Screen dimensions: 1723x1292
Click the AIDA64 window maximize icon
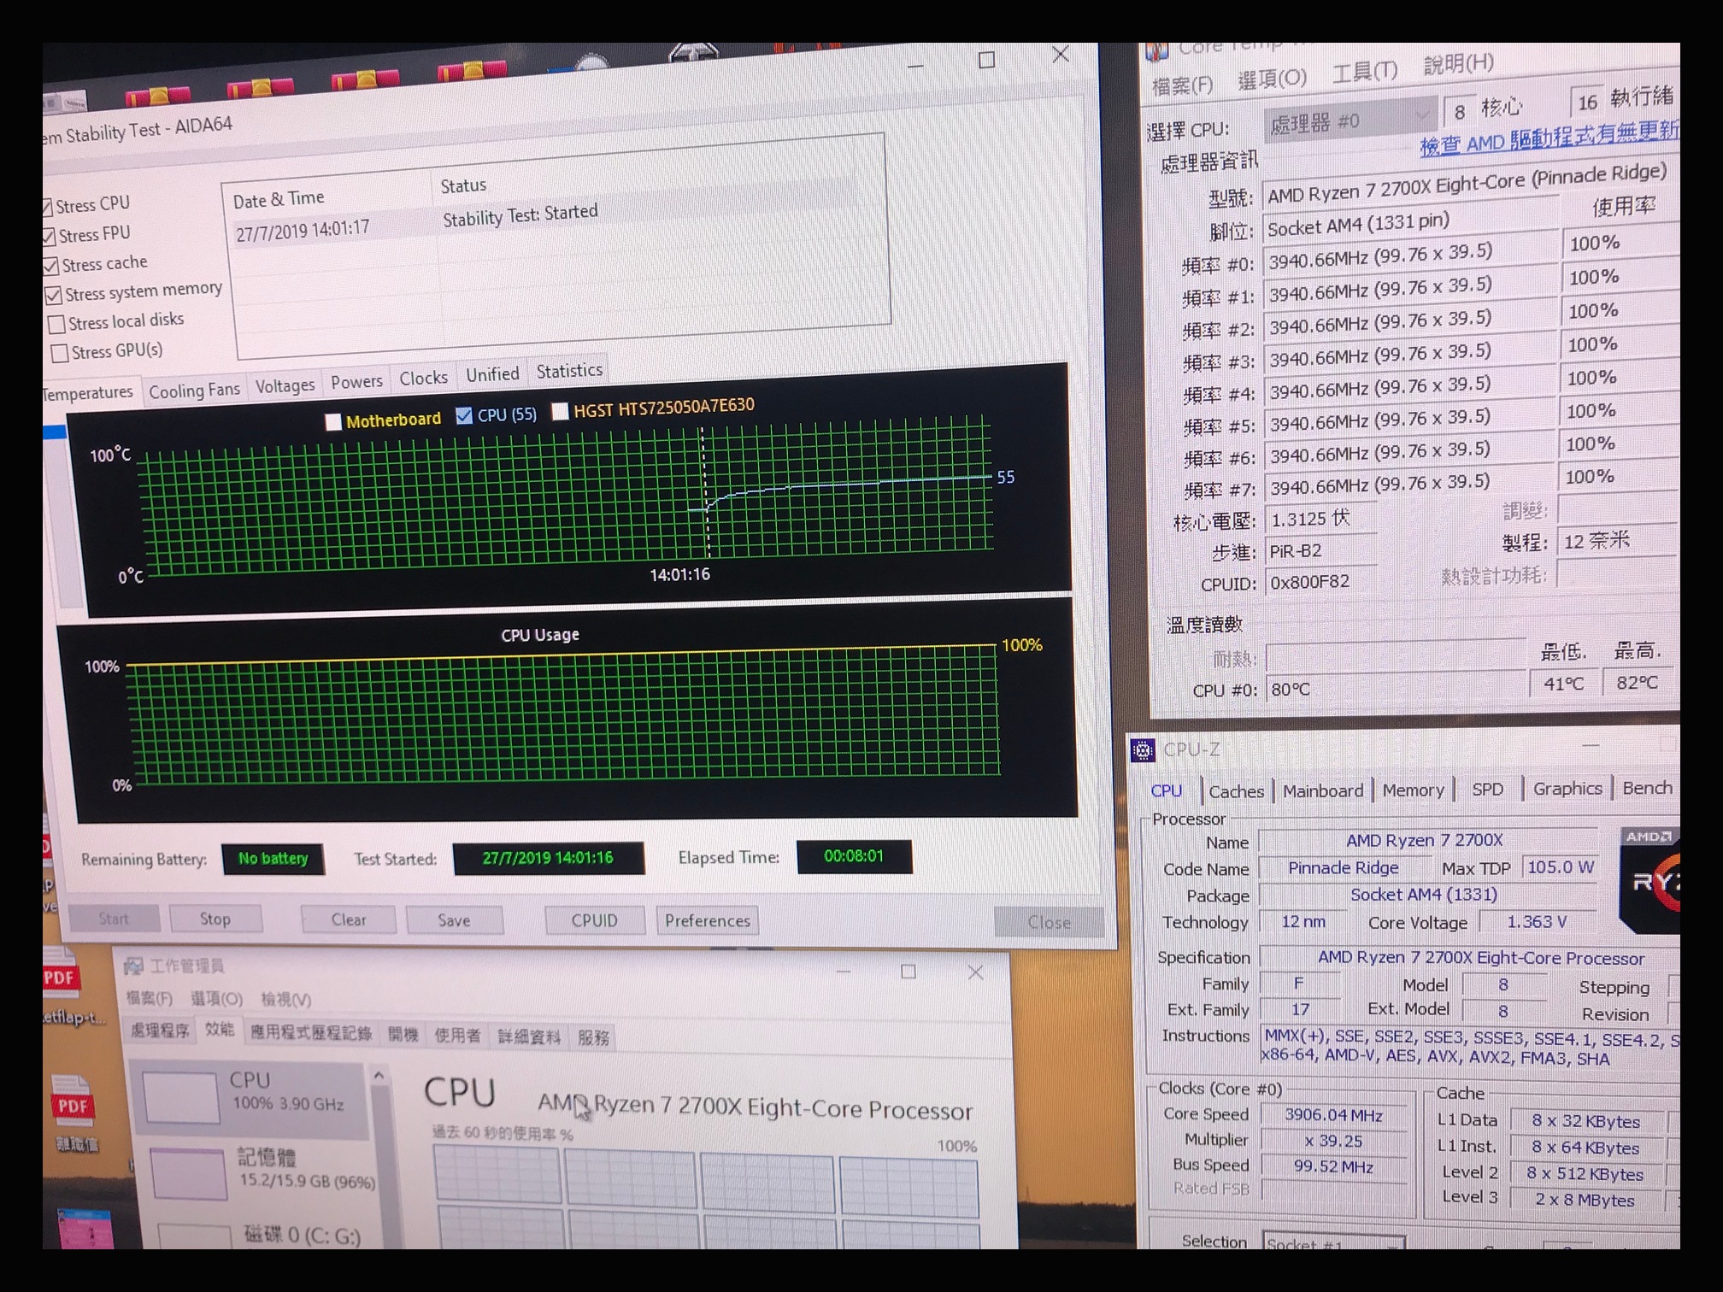pyautogui.click(x=986, y=60)
